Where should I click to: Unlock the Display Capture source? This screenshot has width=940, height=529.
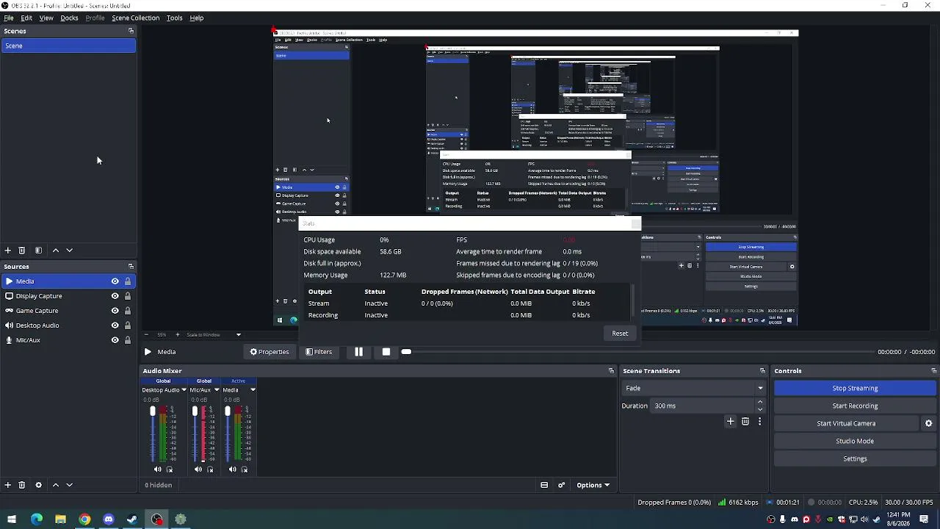coord(128,296)
